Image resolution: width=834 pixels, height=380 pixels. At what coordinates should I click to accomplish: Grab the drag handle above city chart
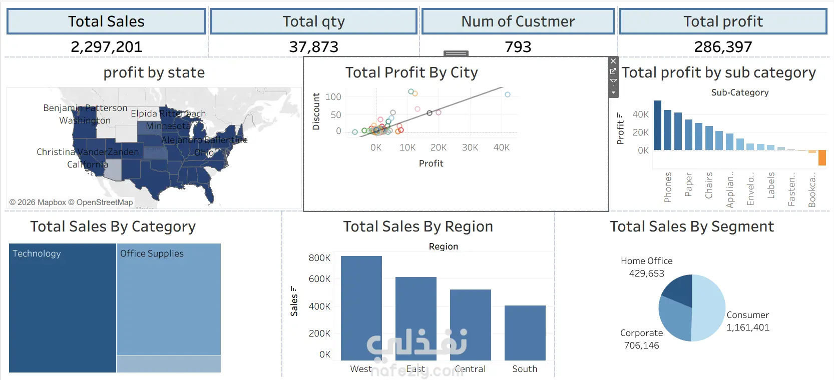click(x=456, y=53)
